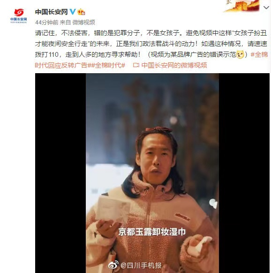Click the left black bar of video
This screenshot has width=271, height=273.
coord(60,173)
